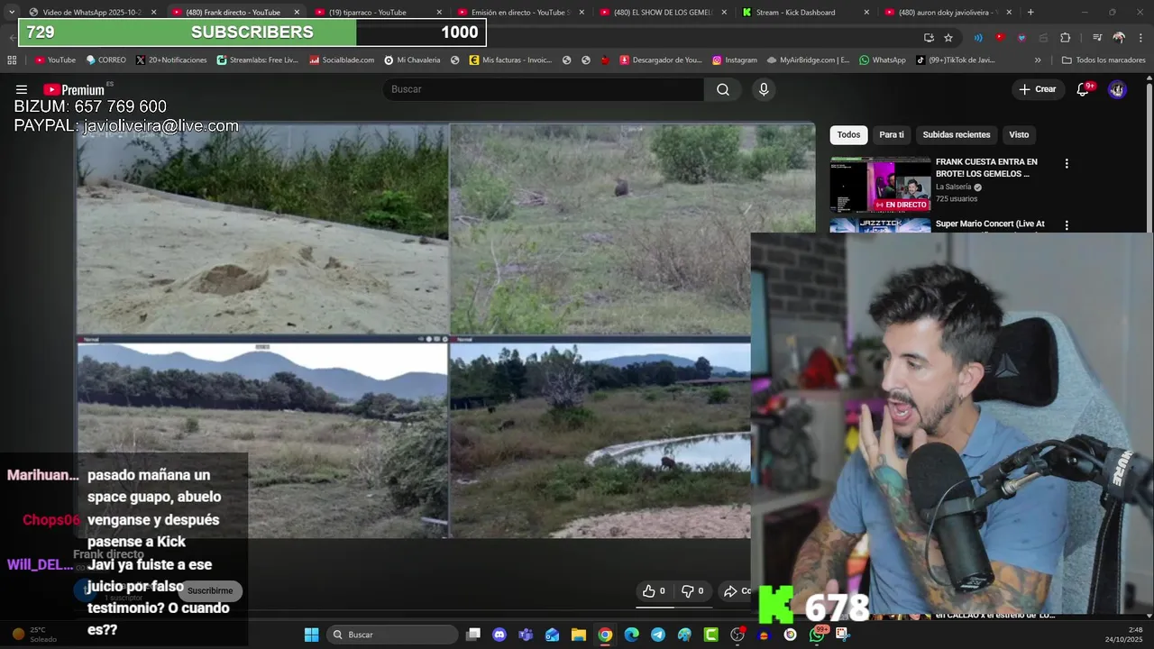Screen dimensions: 1154x649
Task: Open the weather widget showing 25°C
Action: point(35,635)
